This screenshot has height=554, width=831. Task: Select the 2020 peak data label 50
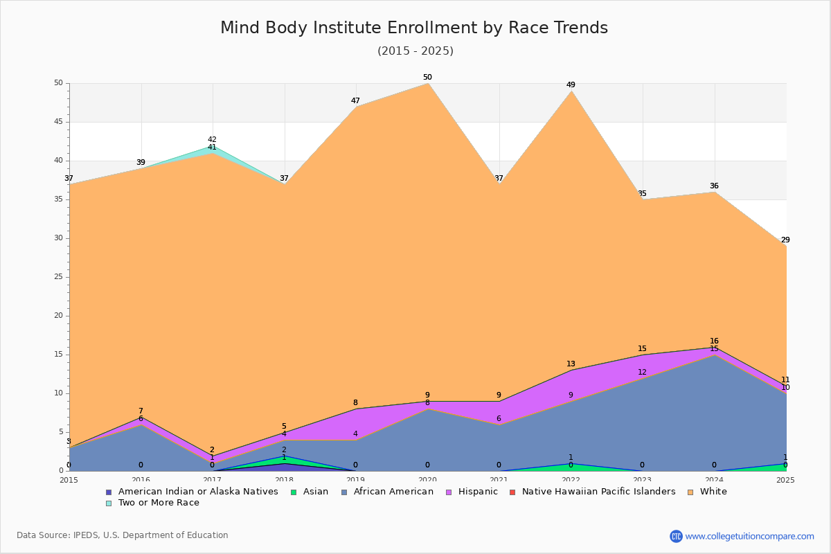pyautogui.click(x=427, y=78)
